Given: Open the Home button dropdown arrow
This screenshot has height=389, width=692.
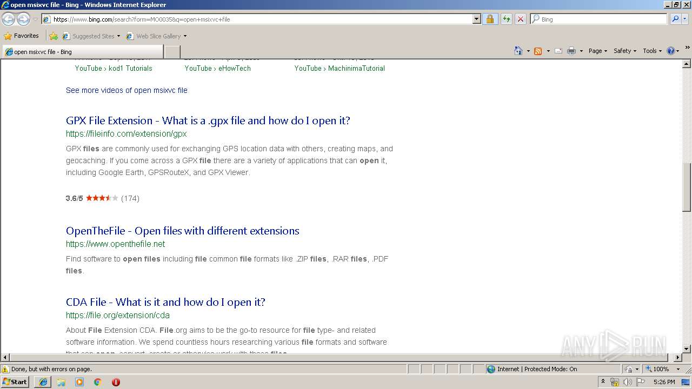Looking at the screenshot, I should click(528, 51).
